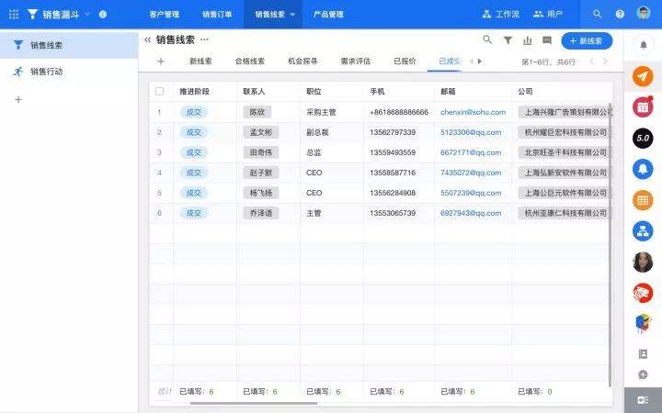Toggle the select-all checkbox in the table header
The height and width of the screenshot is (413, 662).
[160, 92]
